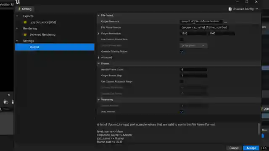Screen dimensions: 269x151
Task: Edit output resolution width 1920
Action: coord(193,34)
